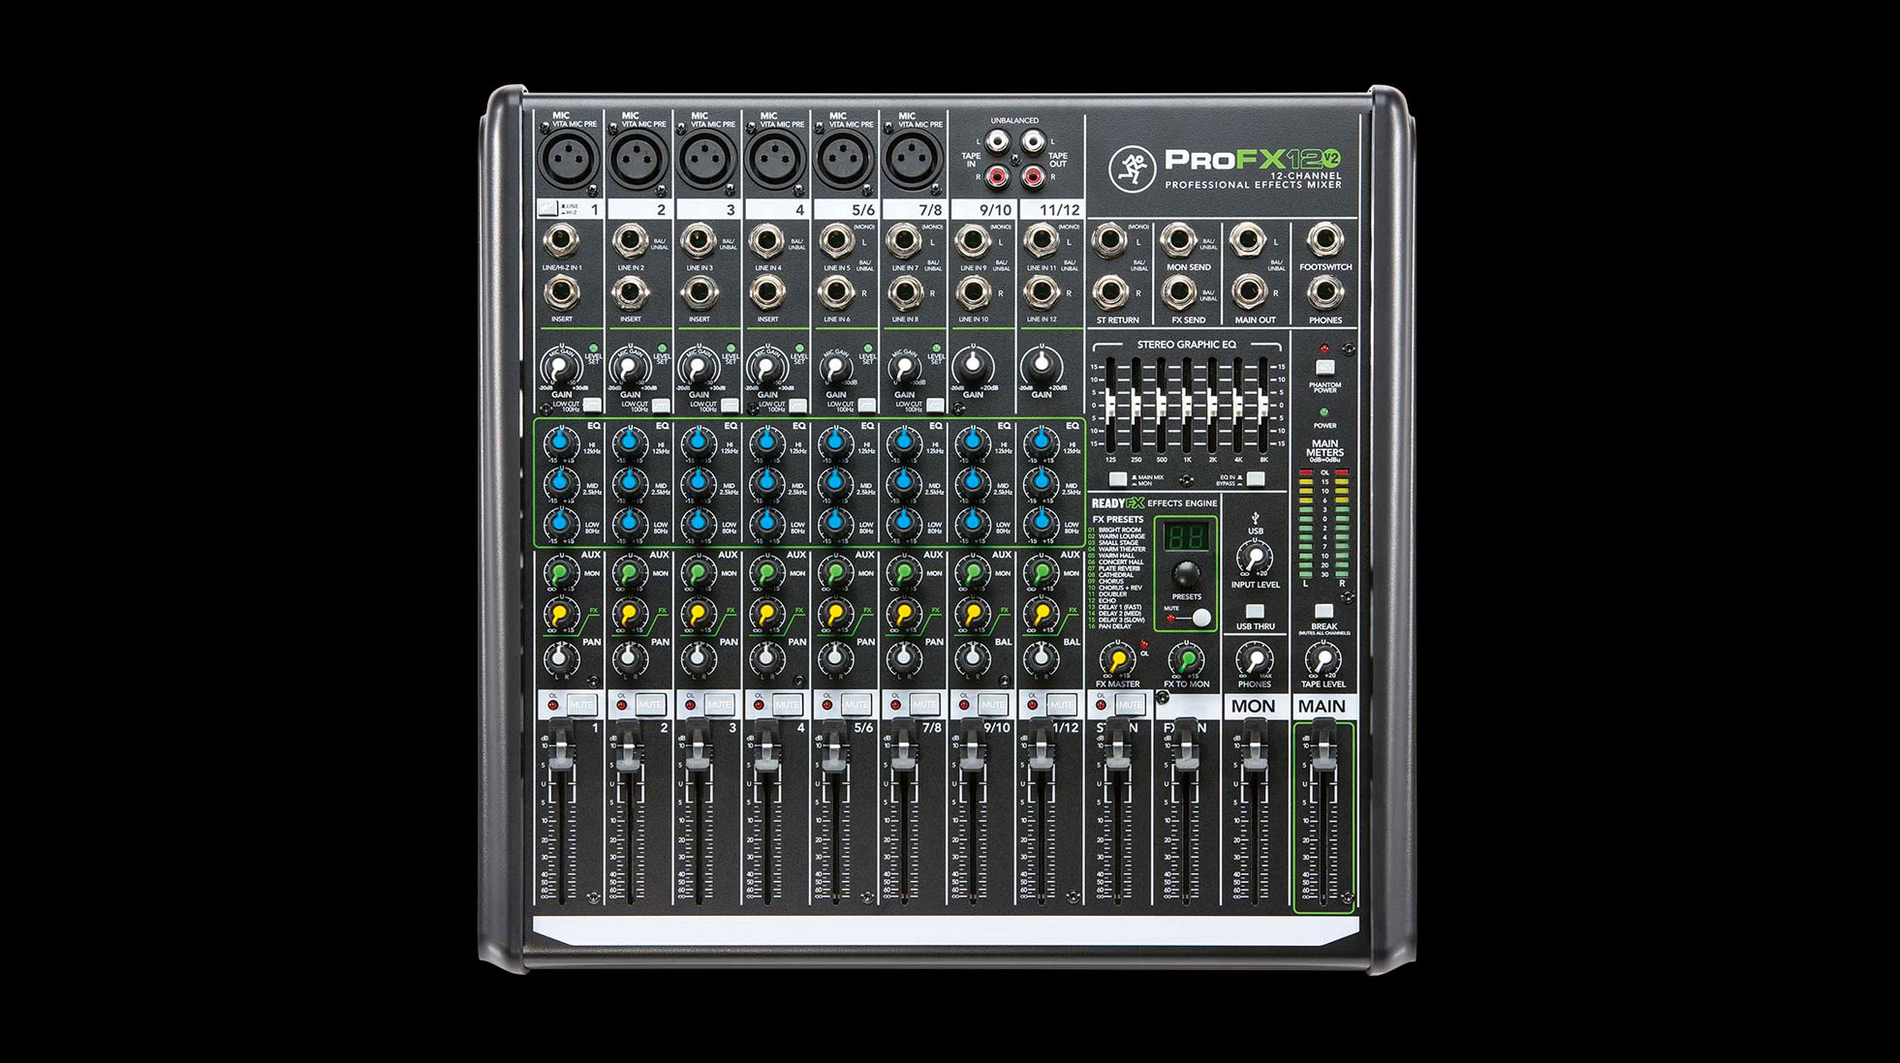Click the 125 Hz graphic EQ slider
The image size is (1900, 1063).
[x=1110, y=407]
